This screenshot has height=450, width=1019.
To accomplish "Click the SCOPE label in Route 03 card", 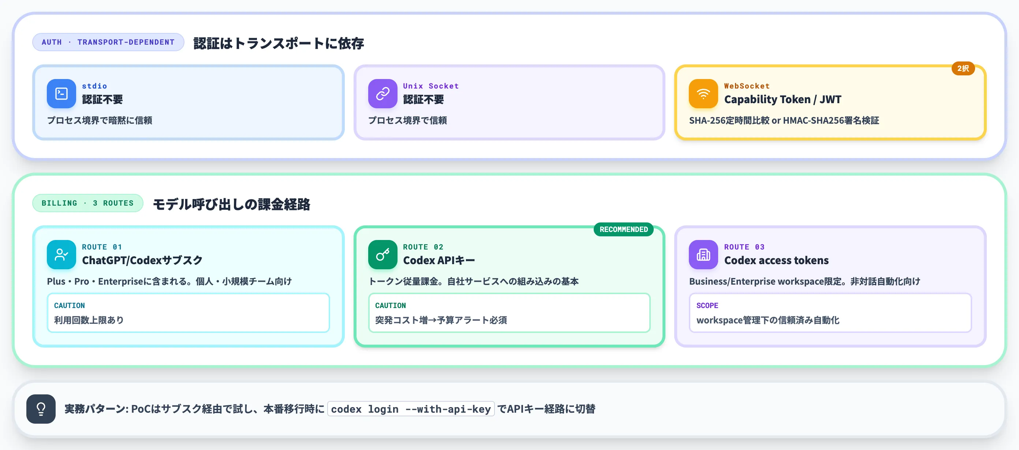I will point(707,305).
